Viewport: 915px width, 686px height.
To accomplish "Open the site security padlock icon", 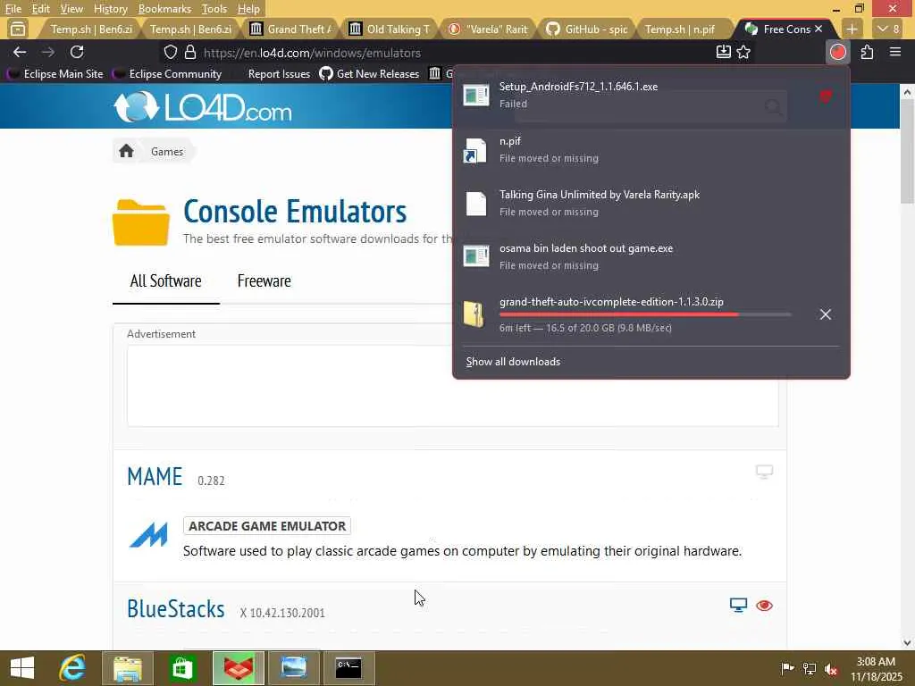I will [189, 53].
